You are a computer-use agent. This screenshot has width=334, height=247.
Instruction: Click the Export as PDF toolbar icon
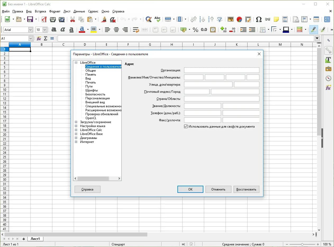[x=44, y=19]
